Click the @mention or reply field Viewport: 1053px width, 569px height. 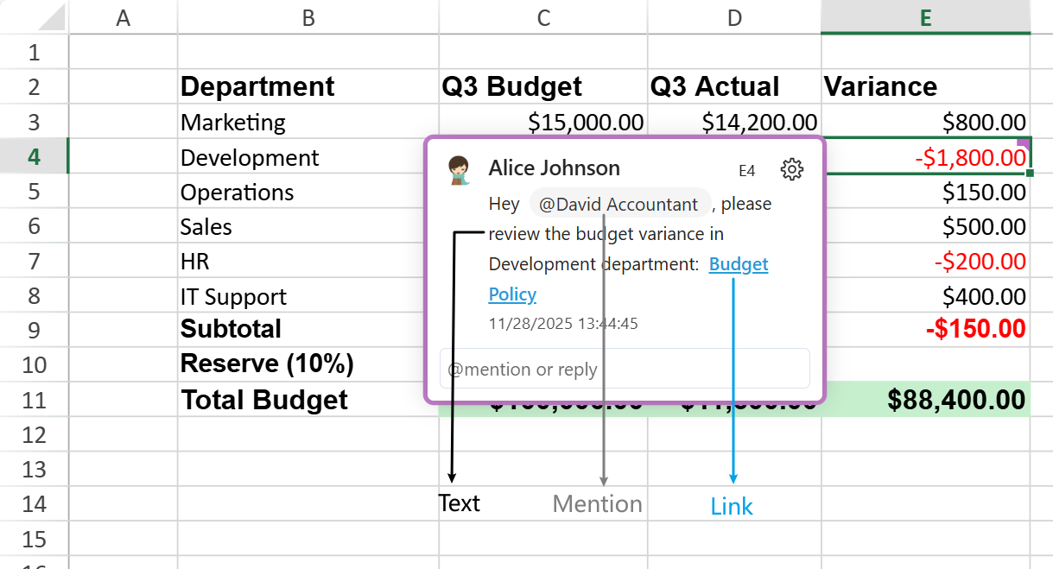[x=625, y=370]
